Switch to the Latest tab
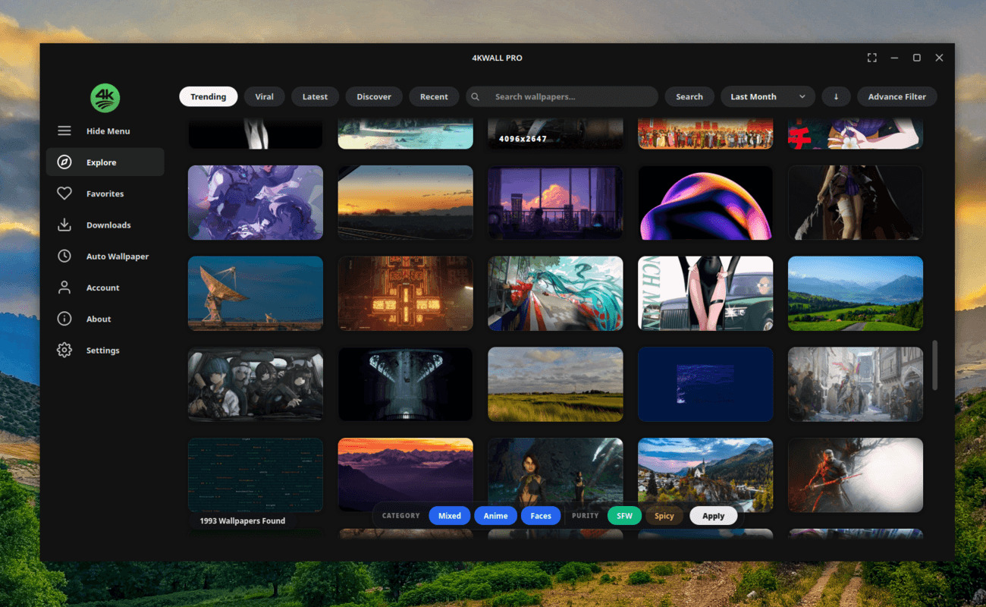 point(316,96)
